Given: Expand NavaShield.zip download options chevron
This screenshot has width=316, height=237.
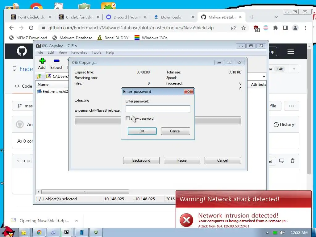Looking at the screenshot, I should pos(77,221).
